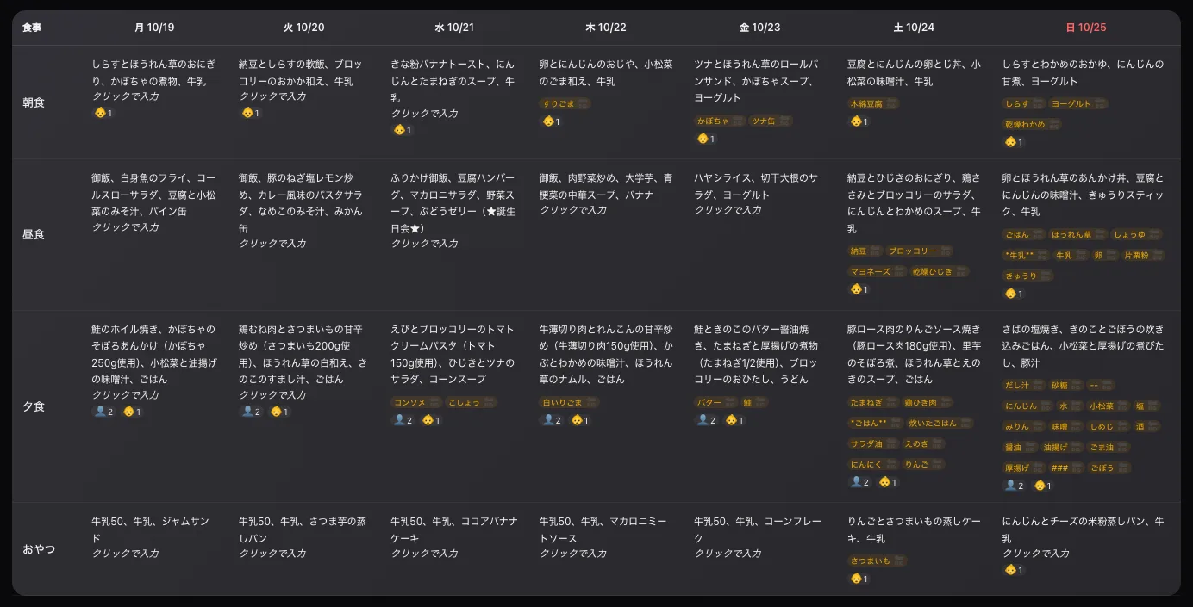
Task: Click baby count icon in Saturday lunch
Action: pos(855,289)
